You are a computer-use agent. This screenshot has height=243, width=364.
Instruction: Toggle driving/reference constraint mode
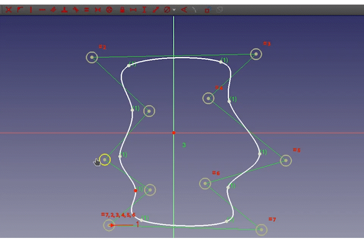207,9
